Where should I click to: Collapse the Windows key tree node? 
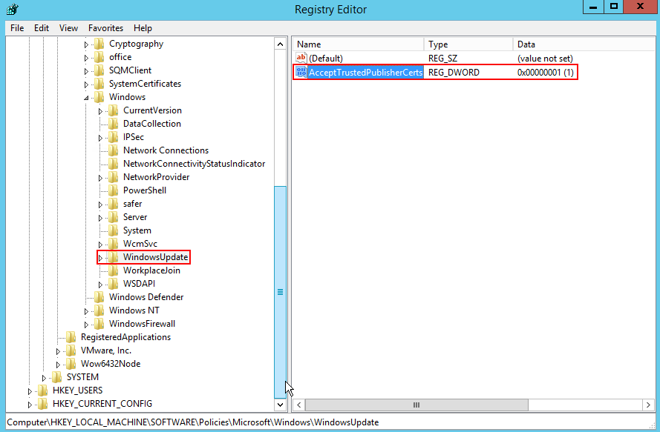[x=86, y=98]
